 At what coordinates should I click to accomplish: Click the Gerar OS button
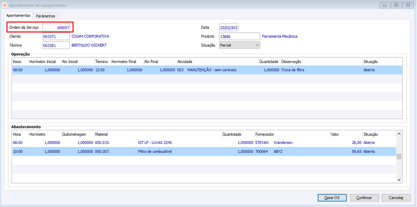332,198
